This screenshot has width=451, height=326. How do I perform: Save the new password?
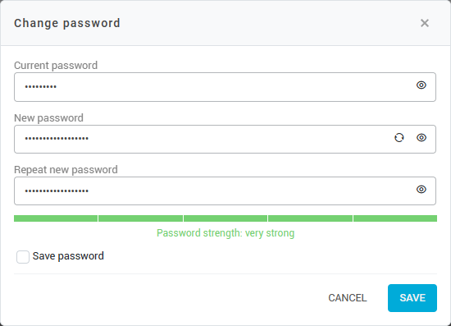tap(412, 298)
